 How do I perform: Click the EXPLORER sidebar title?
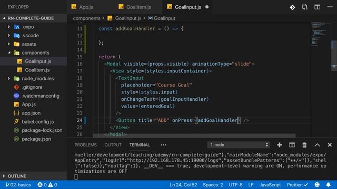coord(18,7)
